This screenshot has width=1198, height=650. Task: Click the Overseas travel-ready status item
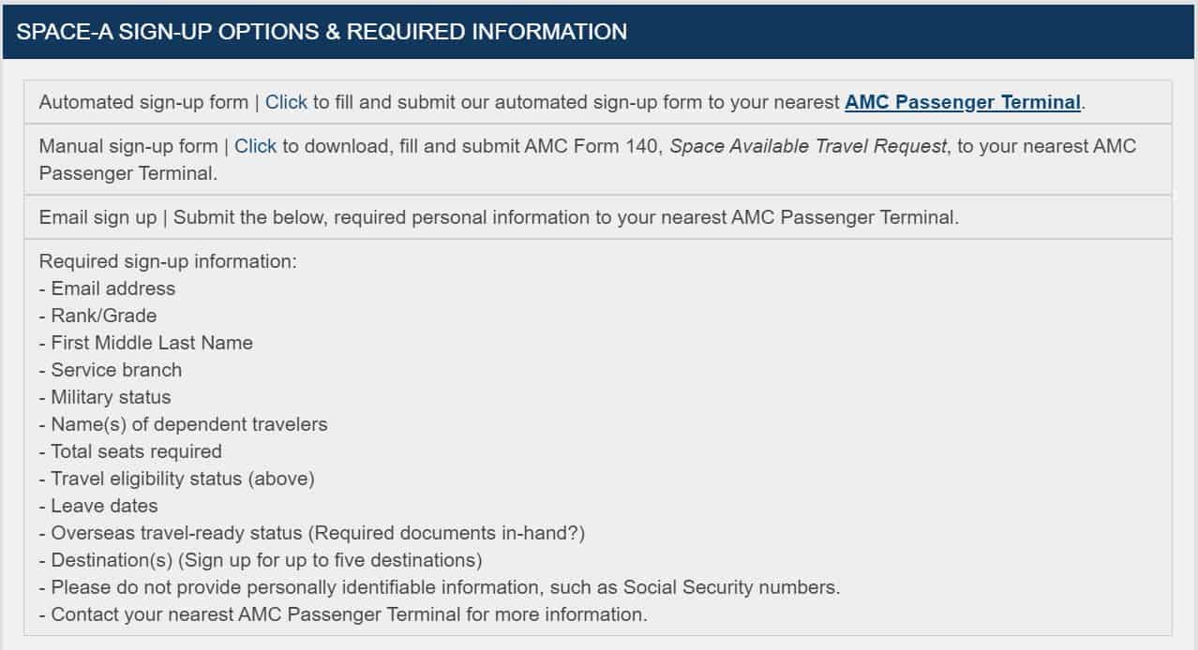click(x=312, y=533)
